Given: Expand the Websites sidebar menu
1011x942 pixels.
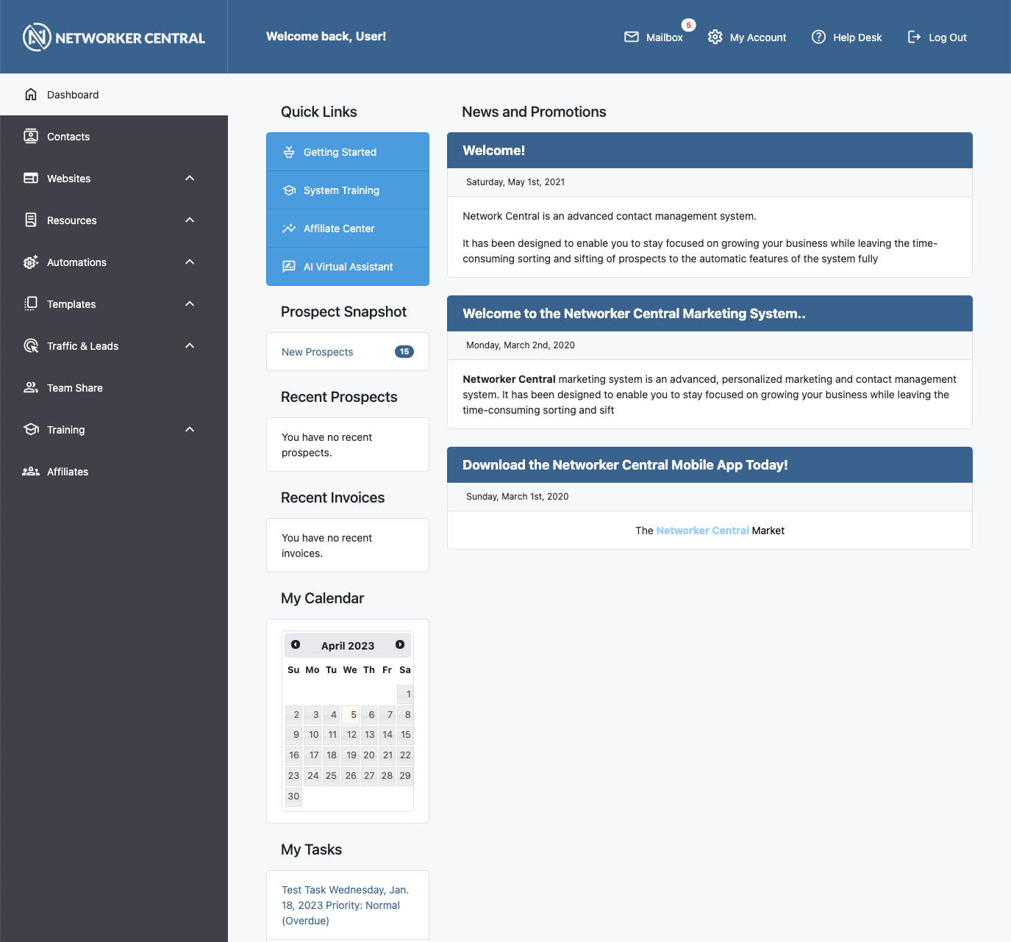Looking at the screenshot, I should 190,179.
